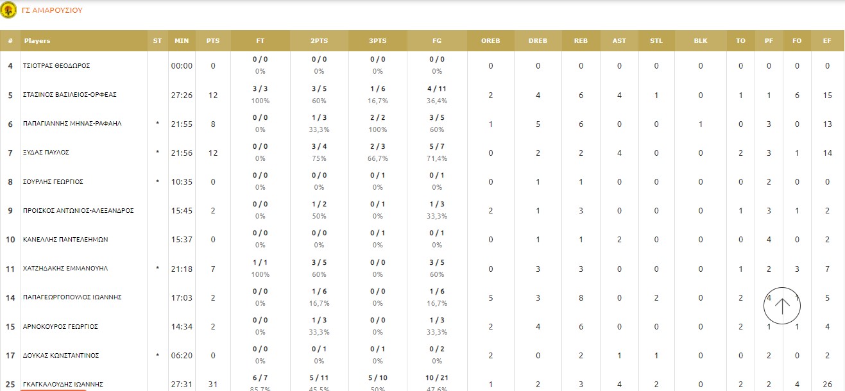Click player ΧΑΤΖΗΔΑΚΗΣ ΕΜΜΑΝΟΥΗΛ

click(66, 269)
